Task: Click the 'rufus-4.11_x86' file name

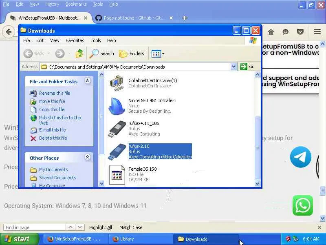Action: [144, 123]
